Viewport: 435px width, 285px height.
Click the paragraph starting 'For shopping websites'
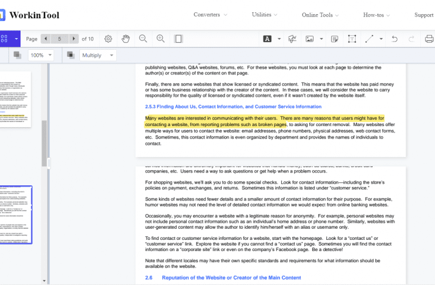point(265,185)
